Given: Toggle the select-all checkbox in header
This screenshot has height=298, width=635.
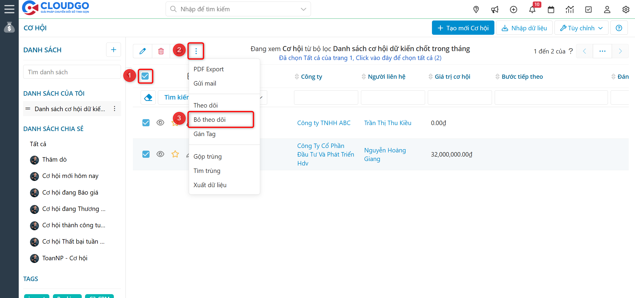Looking at the screenshot, I should pos(145,76).
